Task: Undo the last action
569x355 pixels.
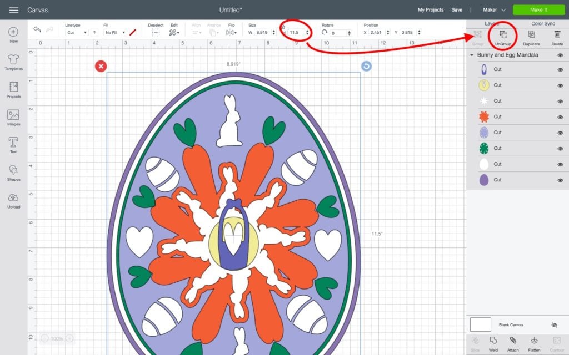Action: [37, 29]
